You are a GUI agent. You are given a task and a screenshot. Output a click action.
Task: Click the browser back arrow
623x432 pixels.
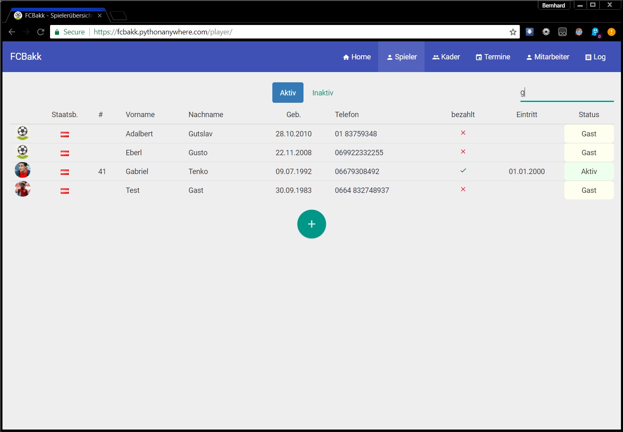[x=12, y=32]
